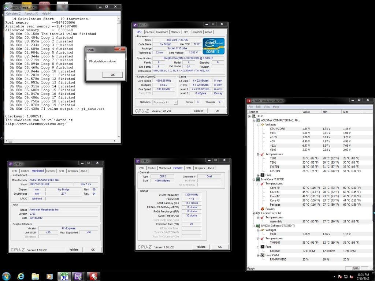375x281 pixels.
Task: Show hidden tray icons arrow
Action: click(334, 277)
